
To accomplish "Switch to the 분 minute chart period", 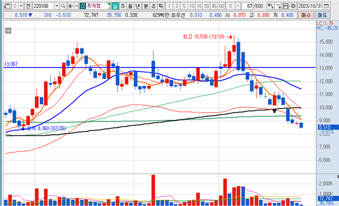I will coord(146,6).
